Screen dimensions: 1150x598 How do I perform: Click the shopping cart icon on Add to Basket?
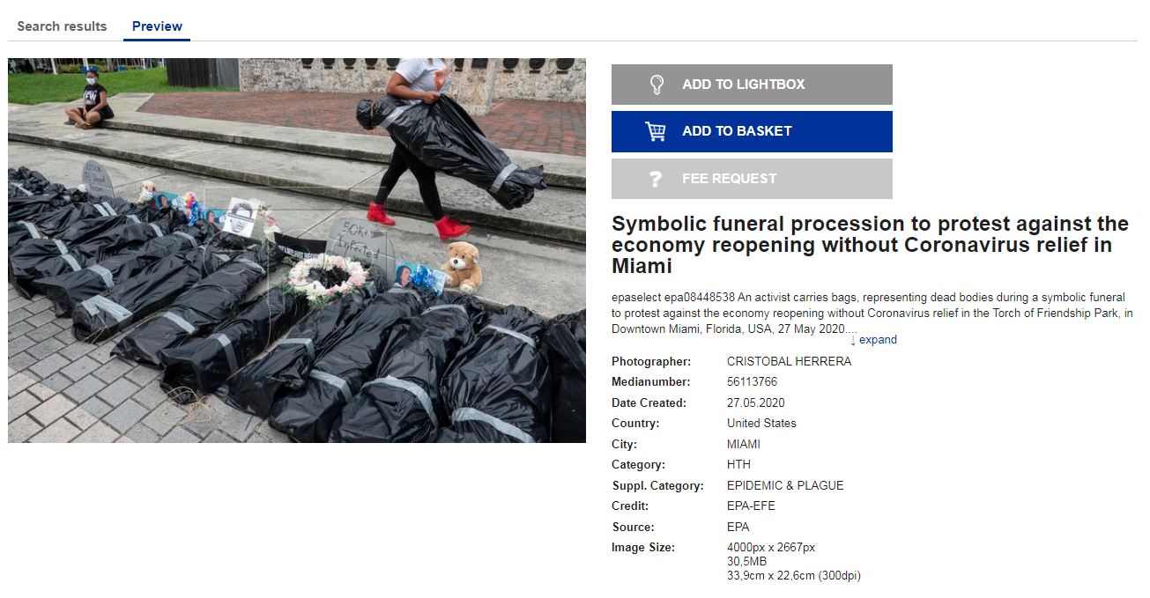click(656, 131)
